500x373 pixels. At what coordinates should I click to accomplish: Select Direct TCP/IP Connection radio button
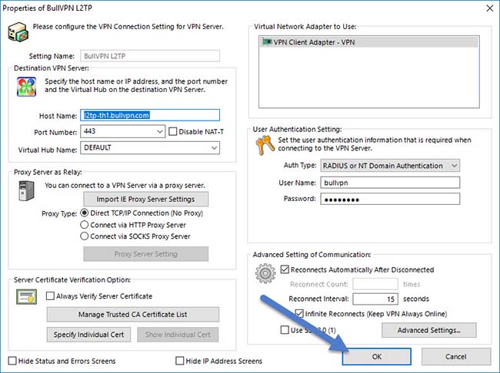84,213
